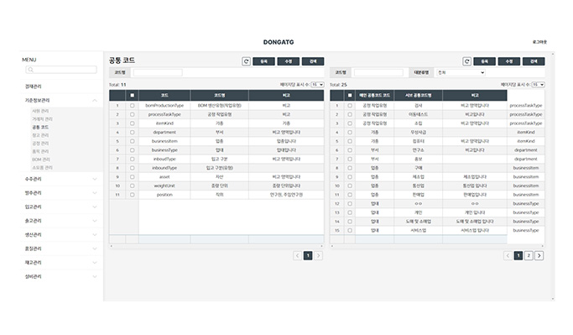Viewport: 573px width, 335px height.
Task: Go to next page in right table
Action: pos(539,255)
